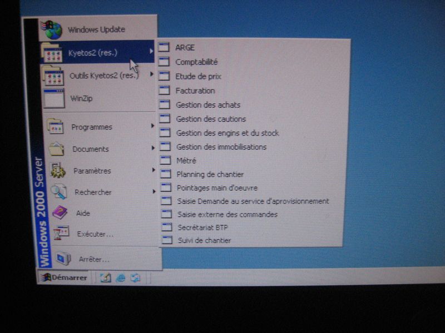Click the Démarrer start button

pyautogui.click(x=65, y=277)
